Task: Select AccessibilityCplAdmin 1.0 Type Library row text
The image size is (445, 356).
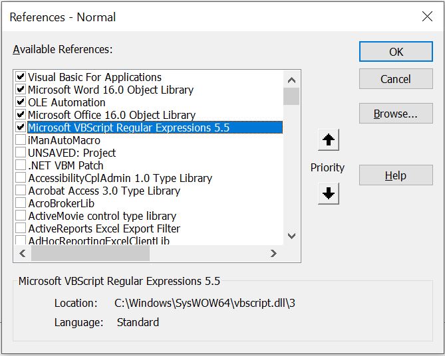Action: click(x=120, y=178)
